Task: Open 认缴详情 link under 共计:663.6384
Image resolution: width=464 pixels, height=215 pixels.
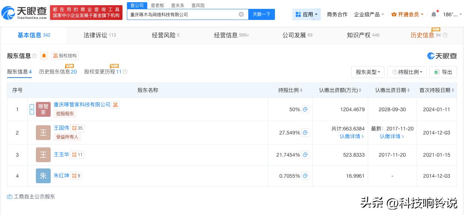Action: 352,136
